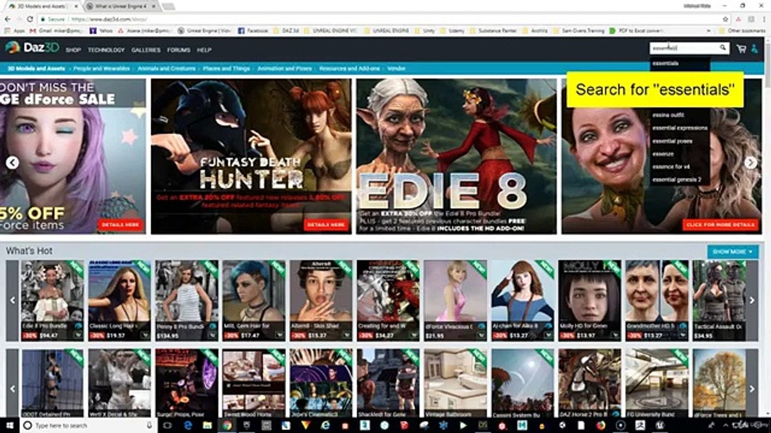Open Other bookmarks folder
The height and width of the screenshot is (433, 771).
(x=742, y=30)
